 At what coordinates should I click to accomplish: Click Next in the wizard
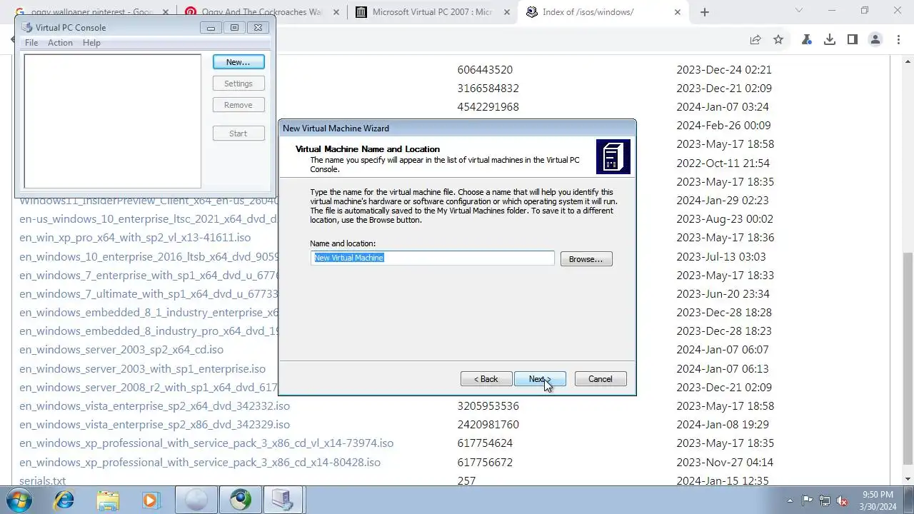(x=540, y=379)
